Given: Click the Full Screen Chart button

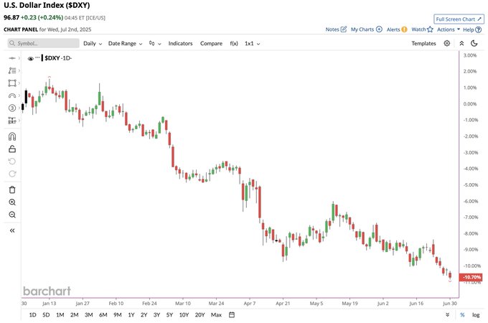Looking at the screenshot, I should (459, 19).
